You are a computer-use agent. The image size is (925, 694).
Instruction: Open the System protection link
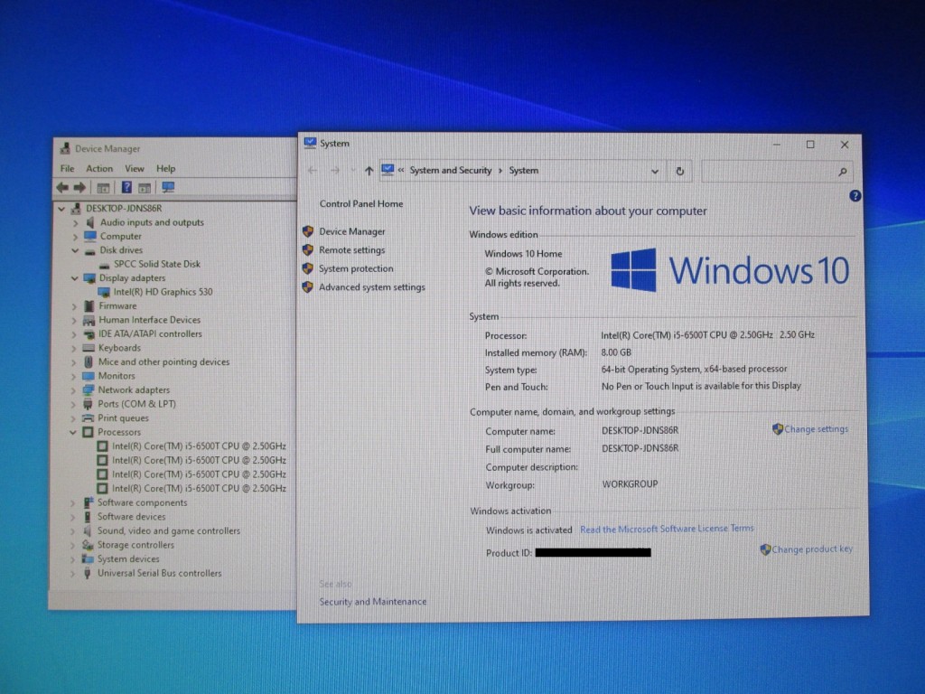coord(356,268)
